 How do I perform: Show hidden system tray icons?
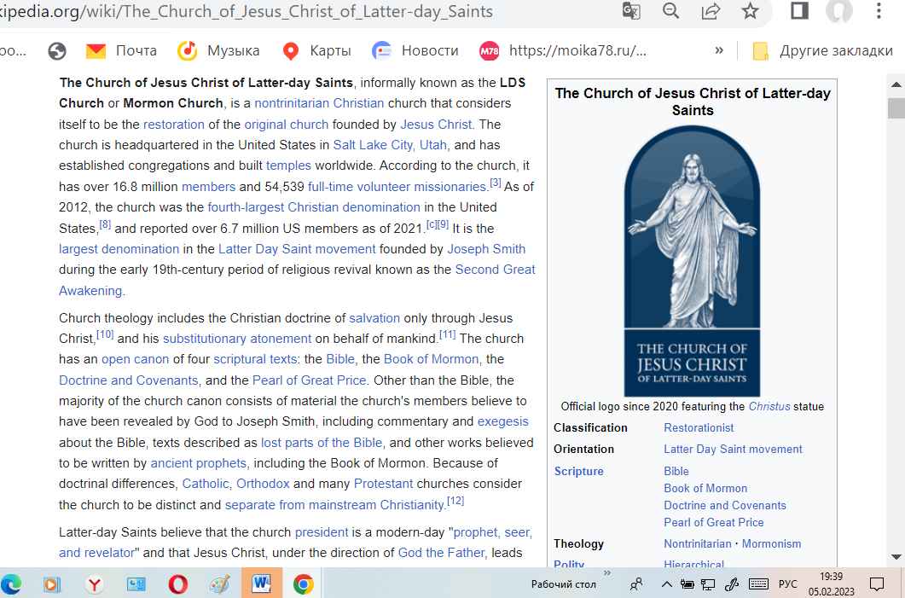point(667,584)
